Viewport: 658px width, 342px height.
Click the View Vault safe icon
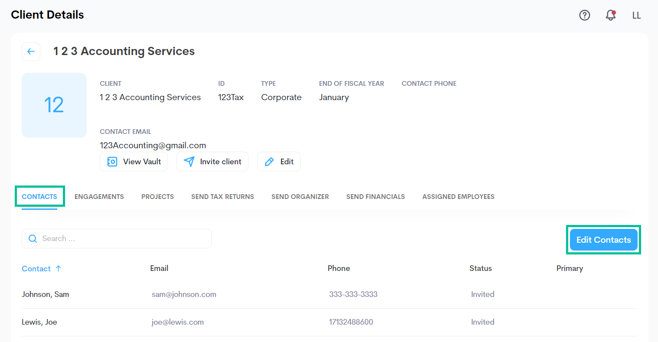click(112, 162)
